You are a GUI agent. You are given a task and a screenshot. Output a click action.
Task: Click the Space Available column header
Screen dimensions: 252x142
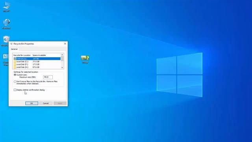39,55
